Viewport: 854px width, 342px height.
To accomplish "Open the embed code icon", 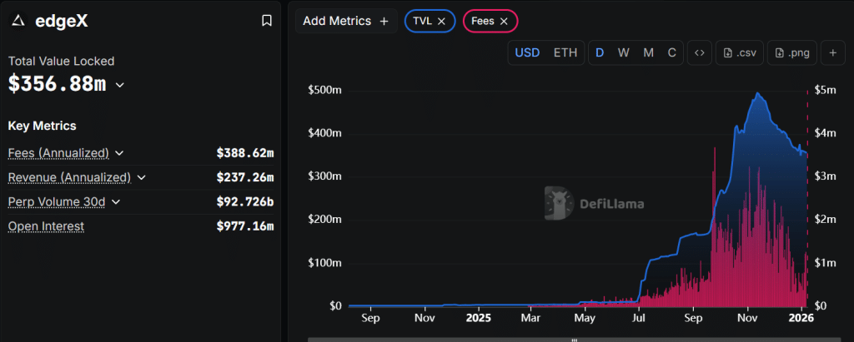I will pyautogui.click(x=700, y=52).
